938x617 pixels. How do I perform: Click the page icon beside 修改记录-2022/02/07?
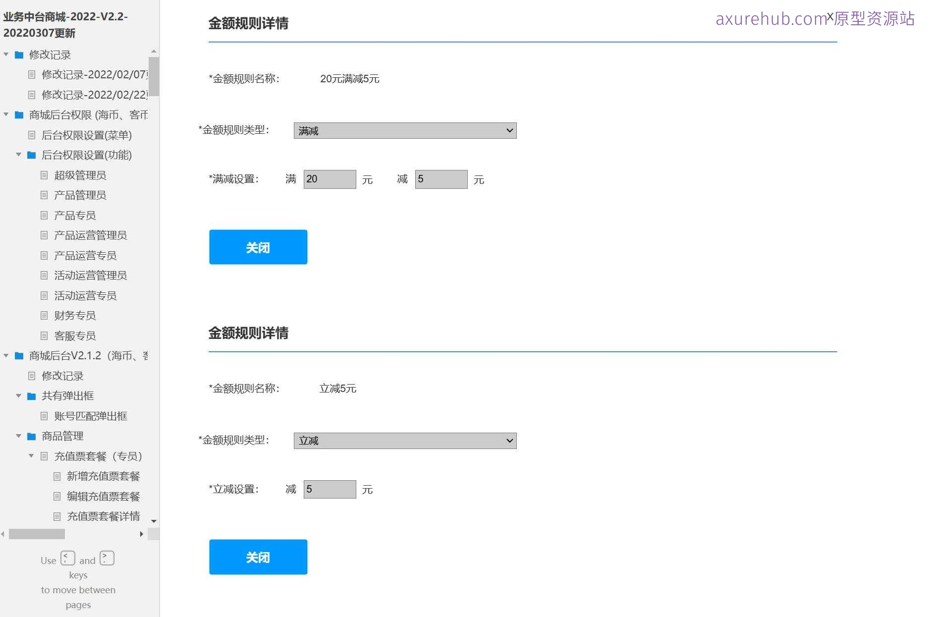pyautogui.click(x=32, y=74)
